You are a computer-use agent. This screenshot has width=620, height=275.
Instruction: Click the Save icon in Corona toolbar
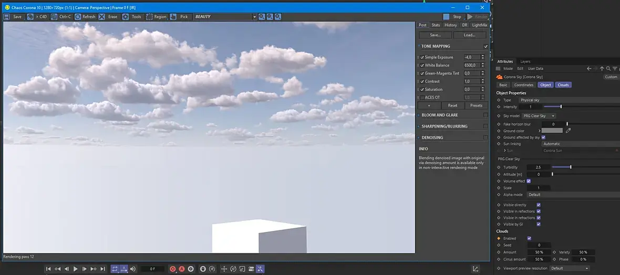point(7,17)
